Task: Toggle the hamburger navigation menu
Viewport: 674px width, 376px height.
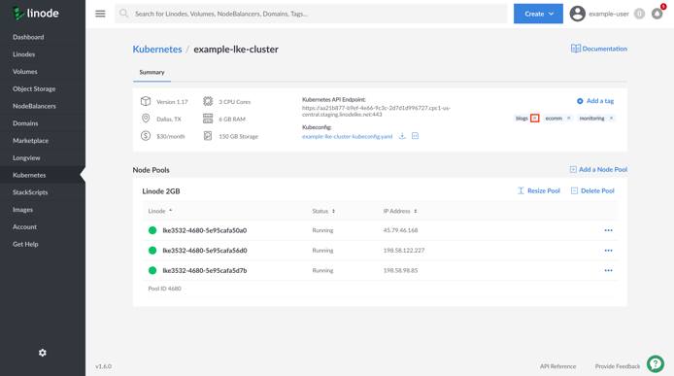Action: [x=100, y=14]
